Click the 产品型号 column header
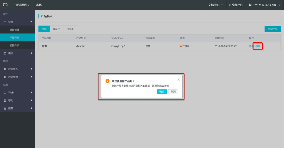 (81, 38)
